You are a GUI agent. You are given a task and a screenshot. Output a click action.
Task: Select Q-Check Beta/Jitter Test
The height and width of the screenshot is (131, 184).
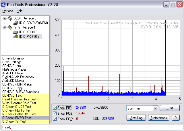25,114
